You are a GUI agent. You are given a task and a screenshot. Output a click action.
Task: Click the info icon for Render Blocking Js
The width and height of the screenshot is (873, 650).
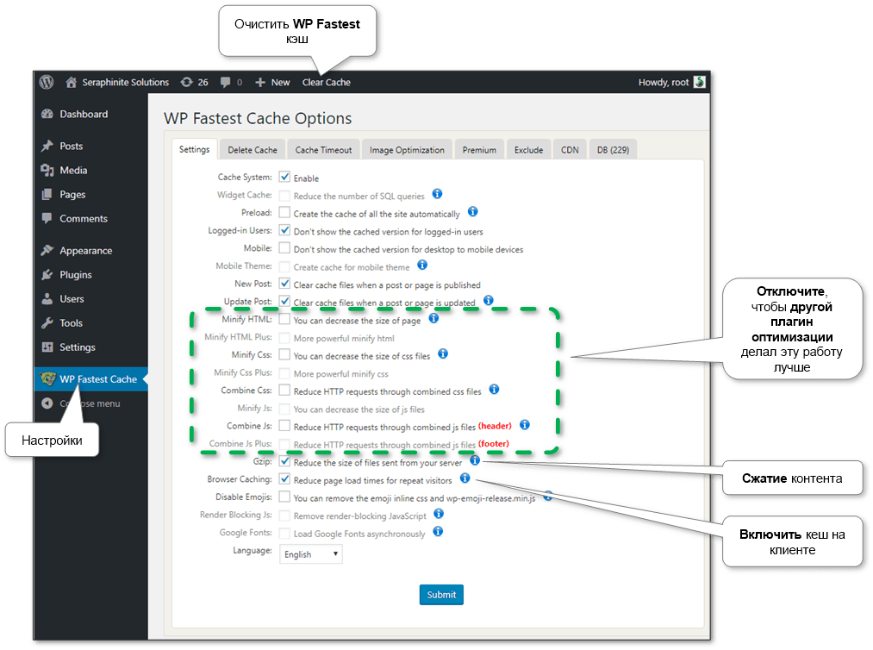(x=439, y=514)
